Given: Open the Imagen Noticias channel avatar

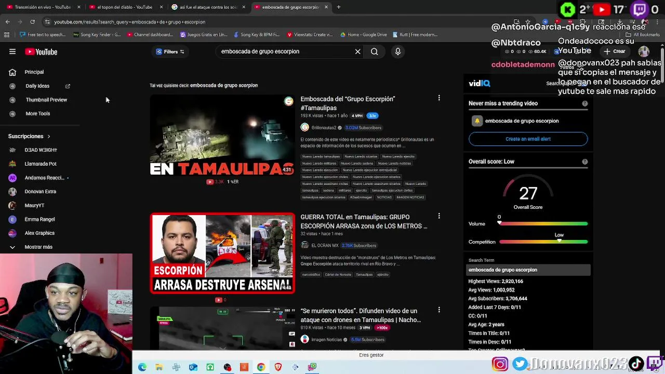Looking at the screenshot, I should [x=305, y=340].
